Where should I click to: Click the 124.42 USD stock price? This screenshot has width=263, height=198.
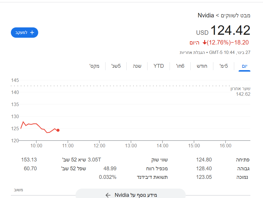click(x=230, y=31)
